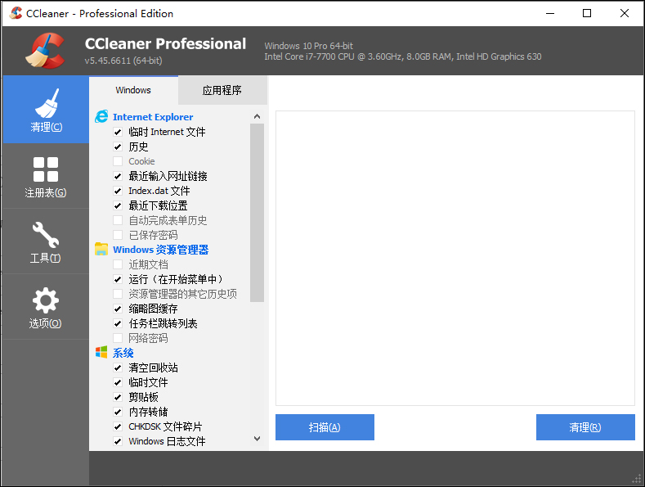Select the Windows 资源管理器 heading

tap(161, 250)
